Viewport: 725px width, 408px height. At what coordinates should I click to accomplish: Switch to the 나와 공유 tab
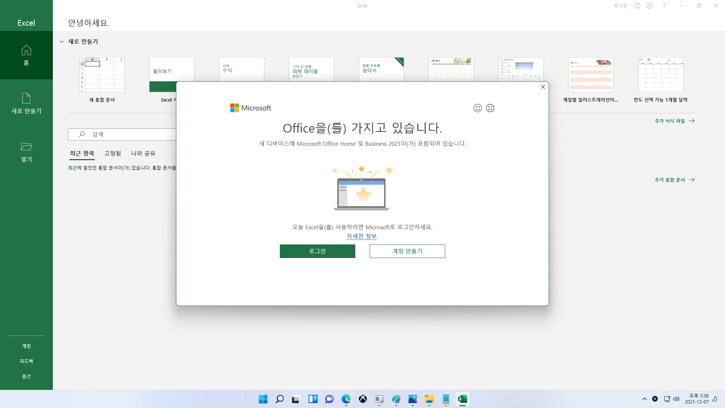coord(143,153)
